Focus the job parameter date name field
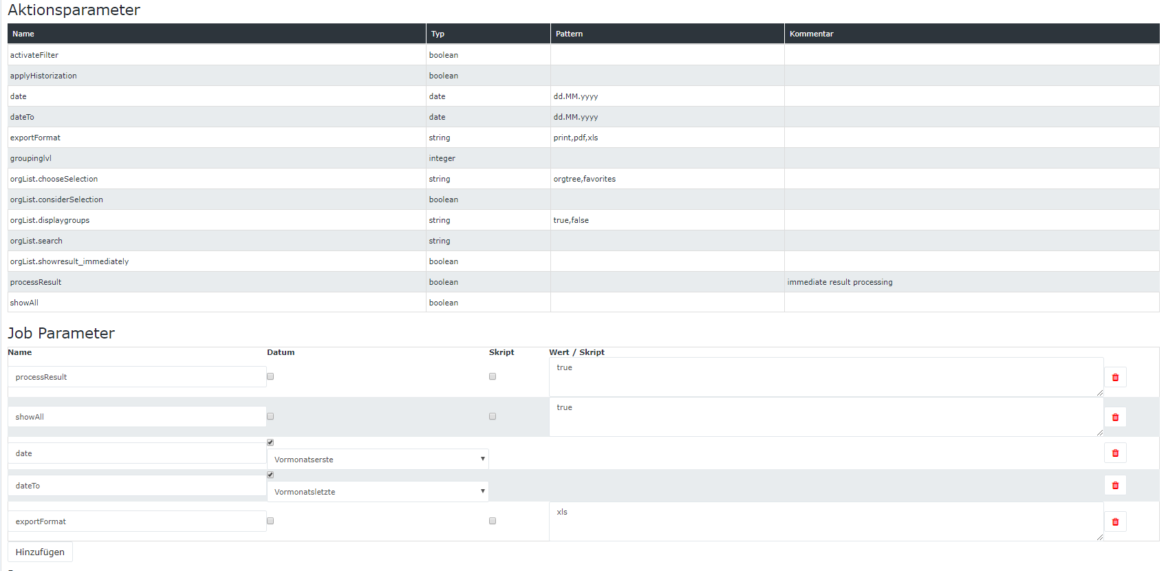The image size is (1166, 571). tap(137, 453)
